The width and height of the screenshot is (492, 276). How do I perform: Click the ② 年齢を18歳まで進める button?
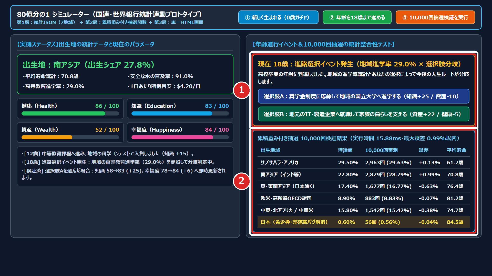pyautogui.click(x=357, y=17)
